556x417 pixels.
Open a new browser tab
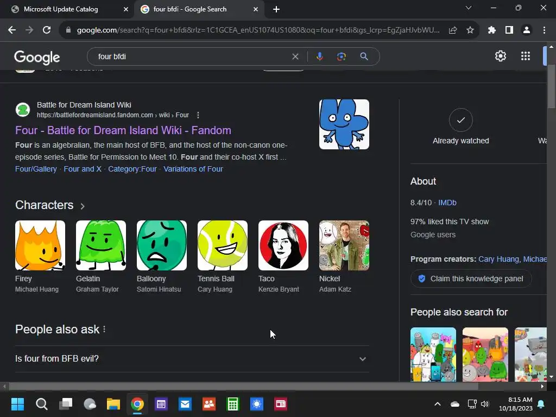click(x=276, y=9)
